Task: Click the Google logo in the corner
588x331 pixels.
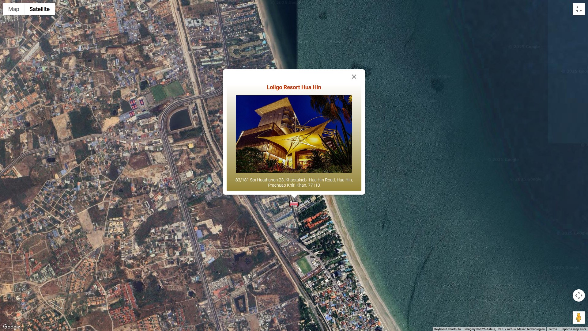Action: pyautogui.click(x=12, y=327)
